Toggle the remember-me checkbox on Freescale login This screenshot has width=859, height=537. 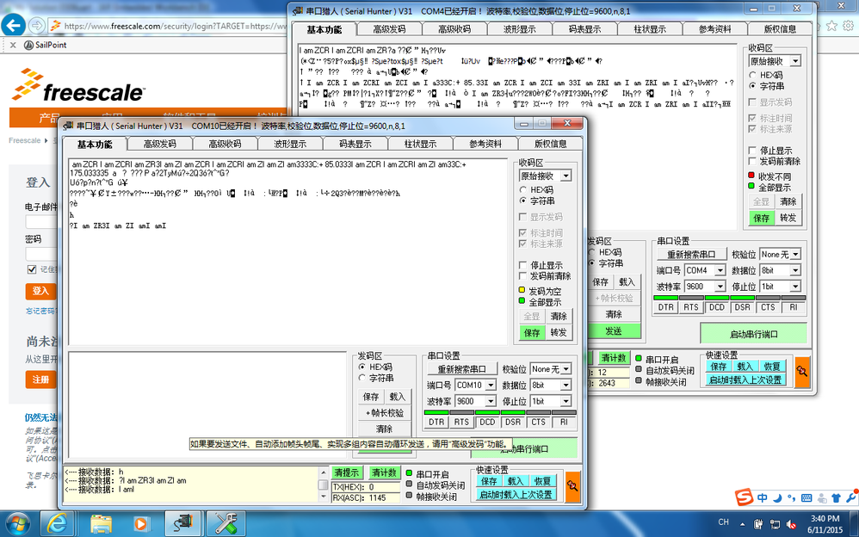coord(31,269)
